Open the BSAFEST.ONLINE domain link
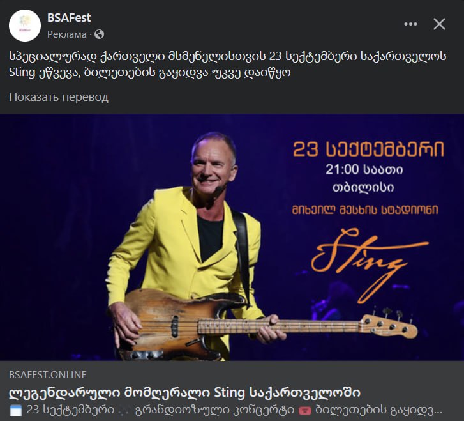The height and width of the screenshot is (421, 464). (x=48, y=375)
